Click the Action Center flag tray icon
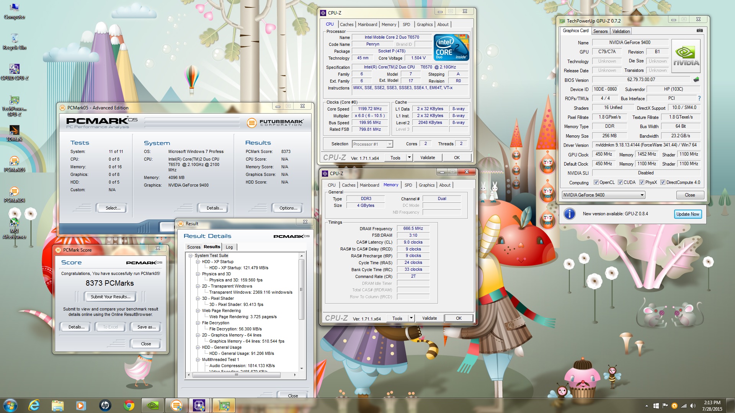 [x=665, y=406]
